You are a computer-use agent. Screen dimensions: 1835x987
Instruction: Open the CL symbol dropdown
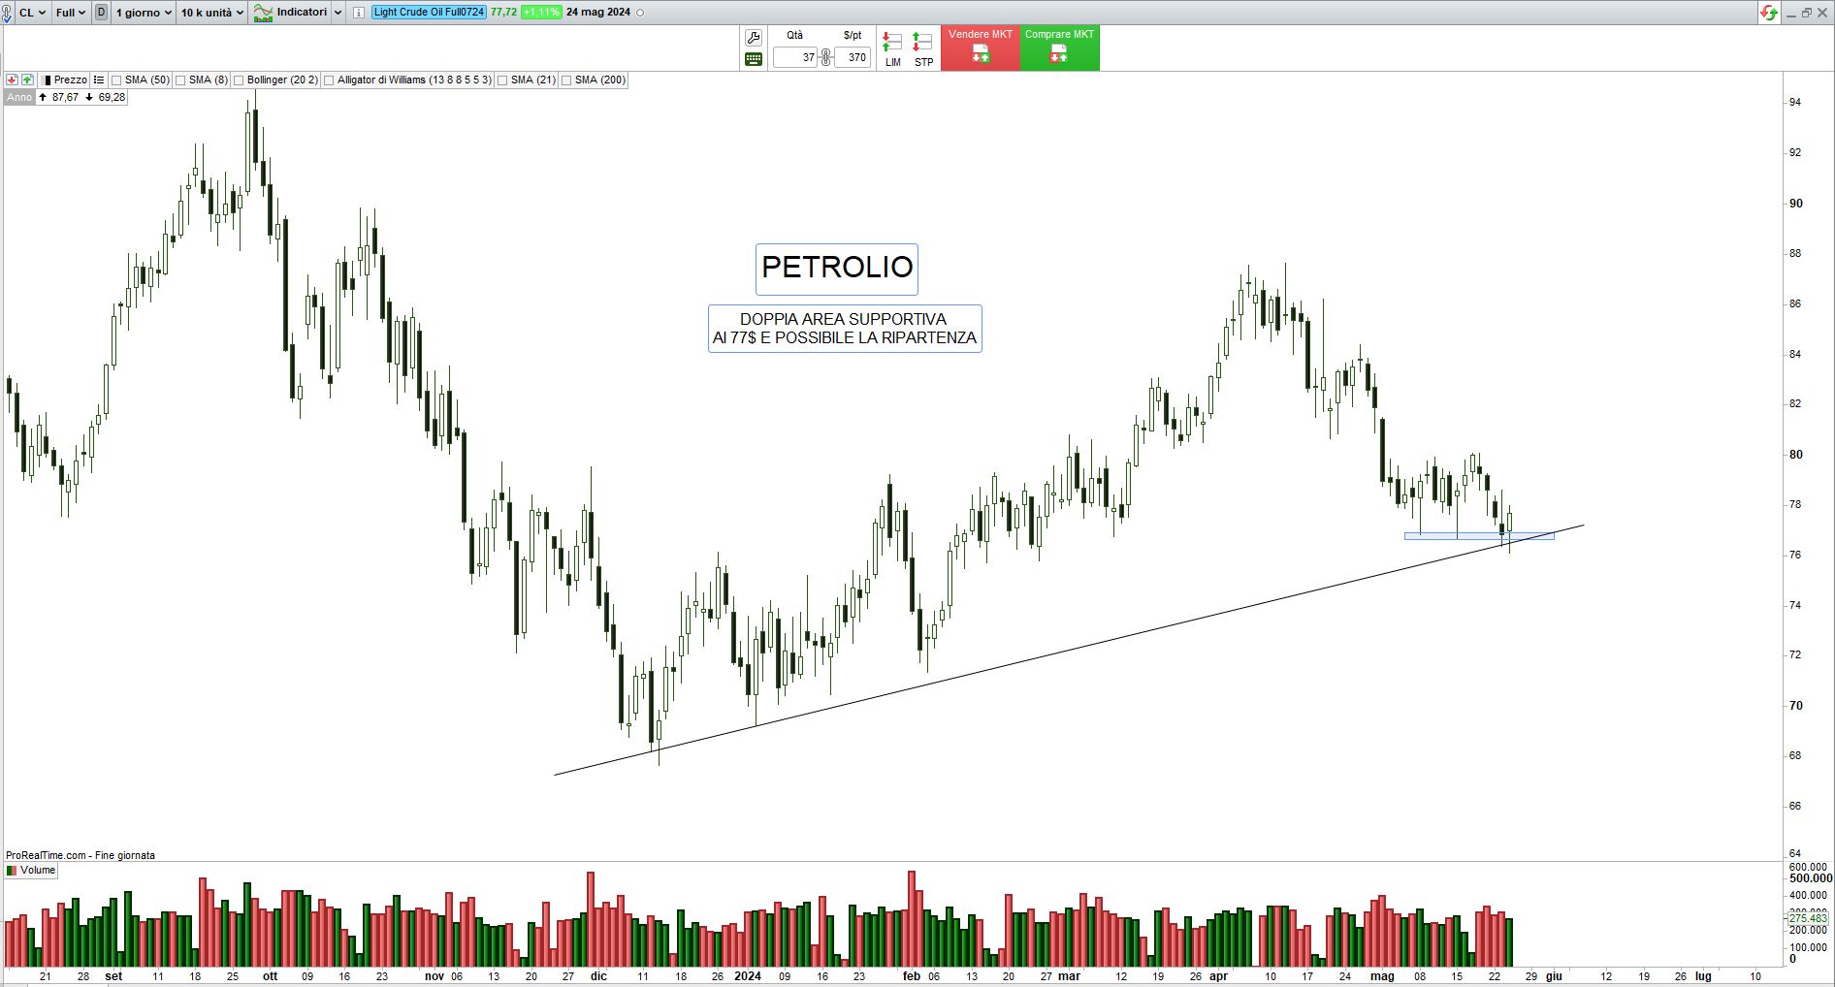[x=32, y=13]
